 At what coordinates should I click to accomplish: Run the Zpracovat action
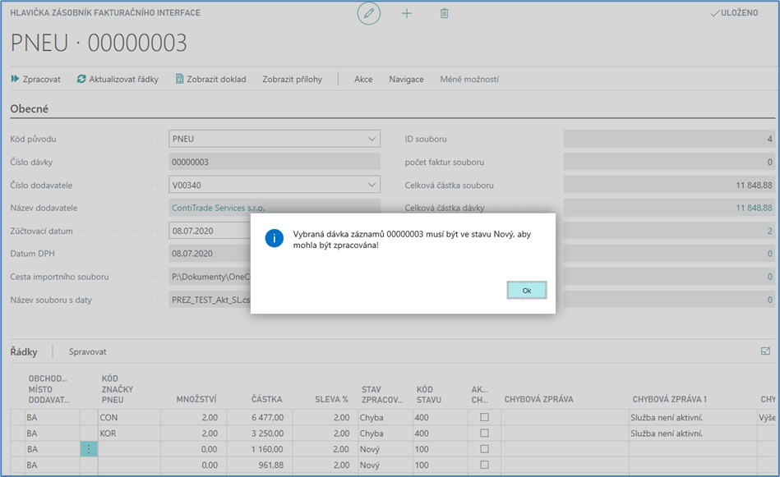tap(35, 80)
